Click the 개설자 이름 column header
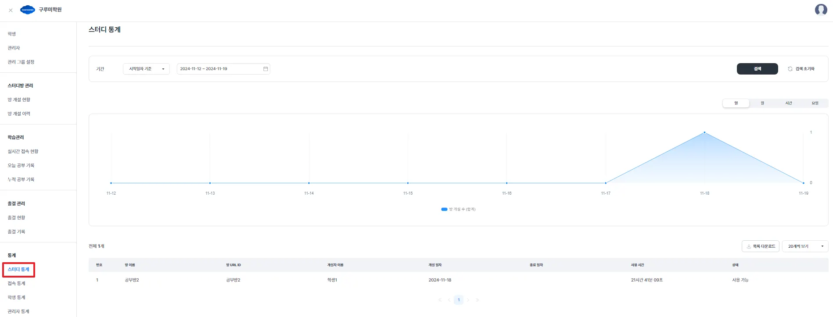 tap(335, 265)
